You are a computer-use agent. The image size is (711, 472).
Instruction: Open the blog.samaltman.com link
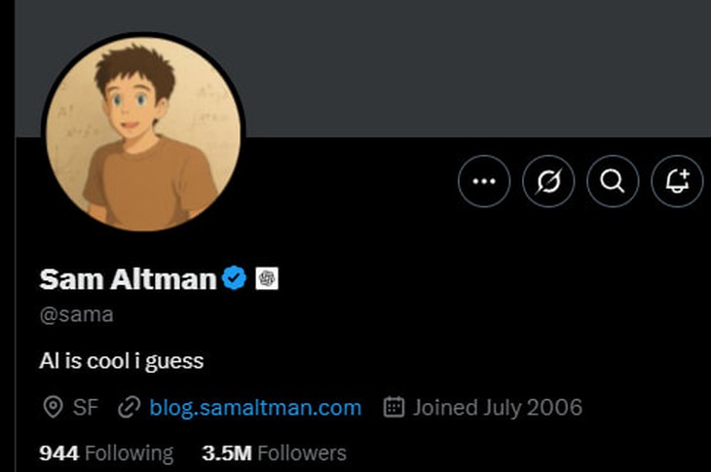pos(255,407)
